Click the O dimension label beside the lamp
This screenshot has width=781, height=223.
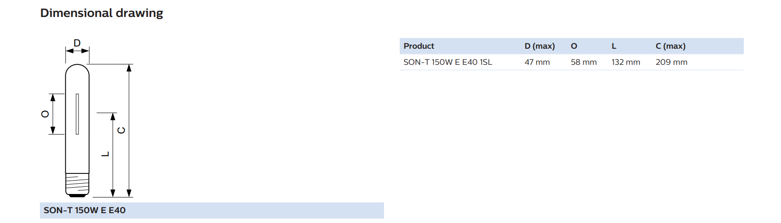(x=45, y=114)
